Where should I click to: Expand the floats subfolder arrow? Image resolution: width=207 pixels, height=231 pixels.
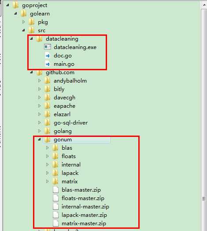[47, 156]
